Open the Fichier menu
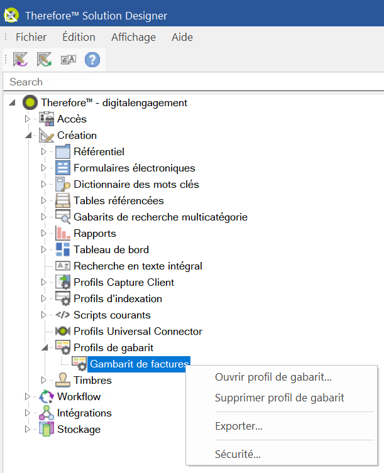 coord(31,37)
